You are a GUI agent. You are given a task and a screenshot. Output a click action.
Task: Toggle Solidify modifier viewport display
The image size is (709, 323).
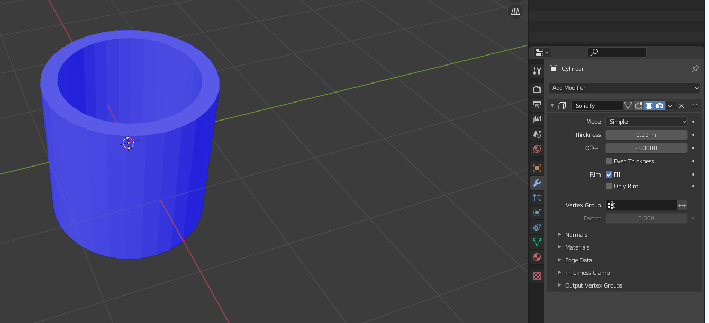(x=649, y=106)
